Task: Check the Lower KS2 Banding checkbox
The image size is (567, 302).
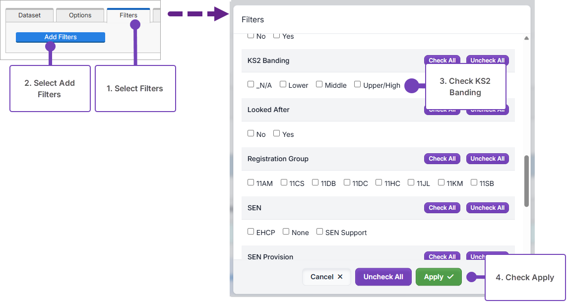Action: (283, 84)
